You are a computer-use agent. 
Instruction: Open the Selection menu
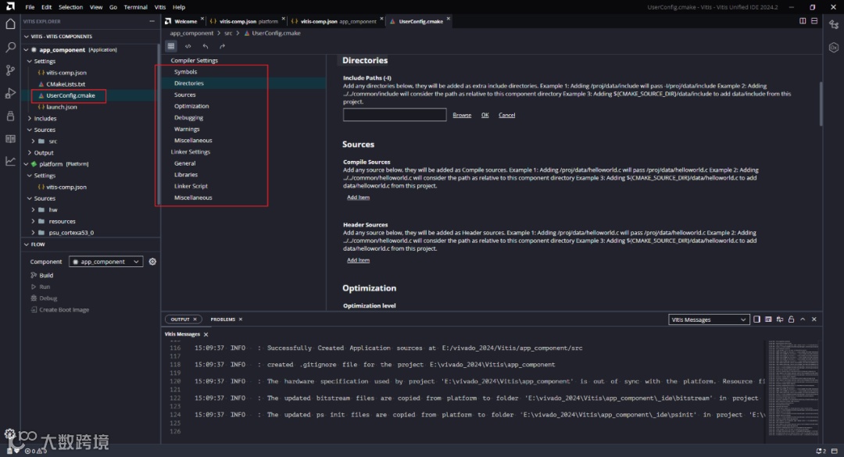pos(70,7)
